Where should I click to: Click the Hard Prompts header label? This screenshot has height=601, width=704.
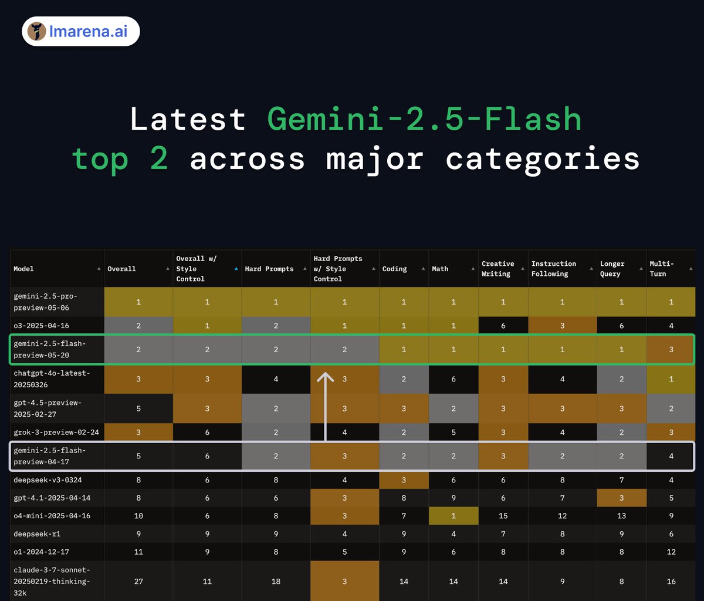click(x=269, y=269)
